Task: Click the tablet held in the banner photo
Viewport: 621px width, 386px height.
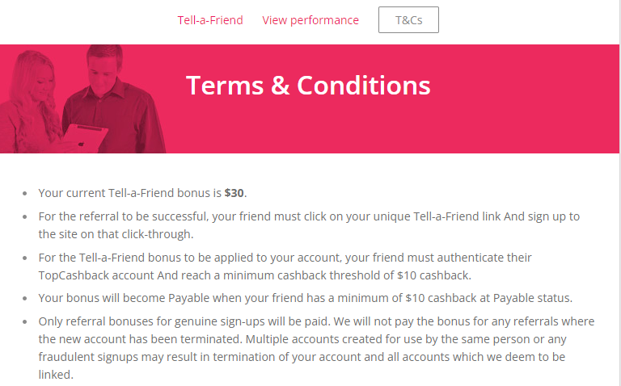Action: (x=84, y=137)
